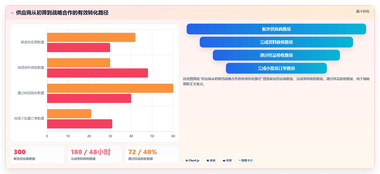Click chart axis label 完成资料核验数量
Screen dimensions: 380x174
point(31,67)
